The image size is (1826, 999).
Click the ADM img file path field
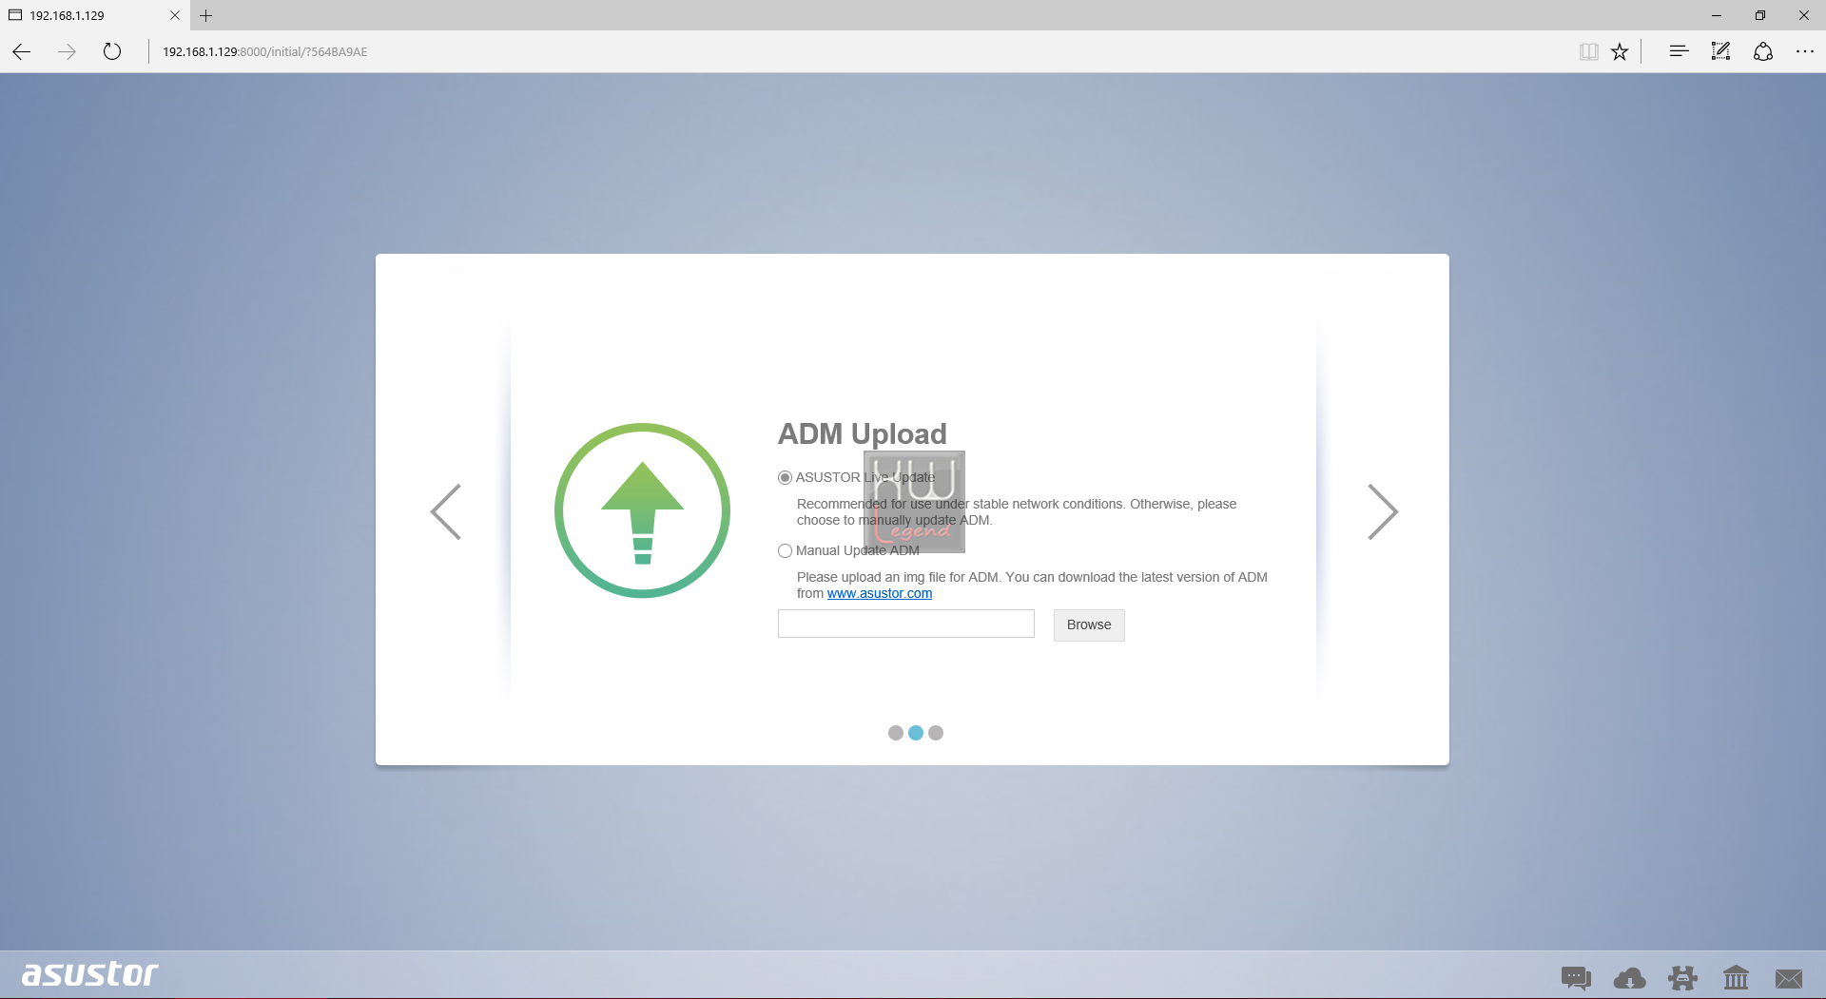905,624
